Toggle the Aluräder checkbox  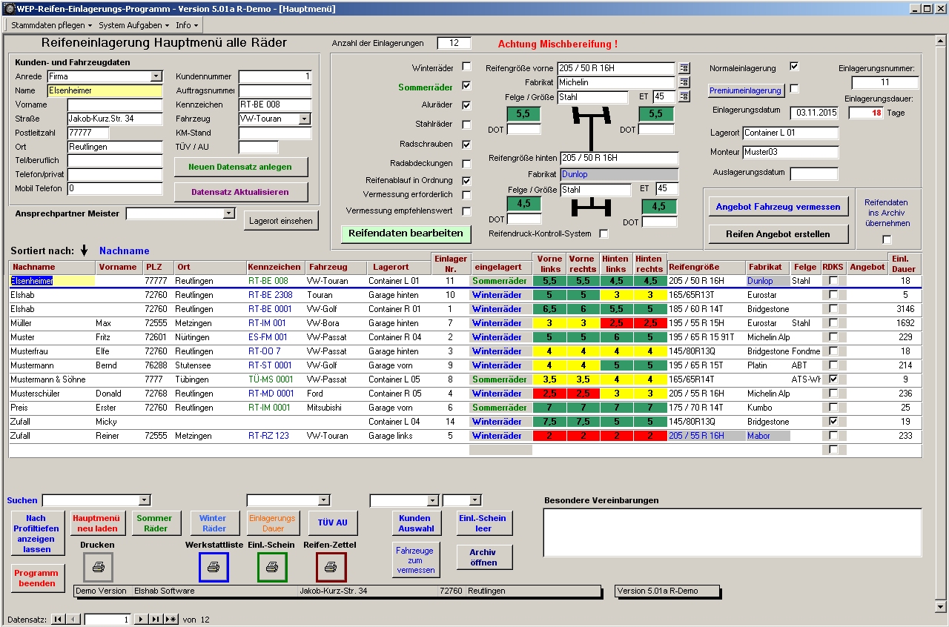466,105
